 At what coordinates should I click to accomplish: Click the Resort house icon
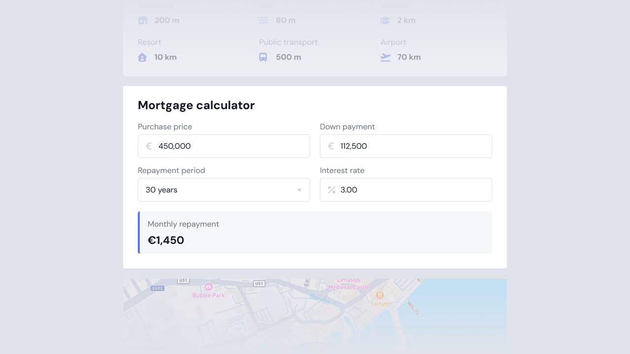click(143, 58)
